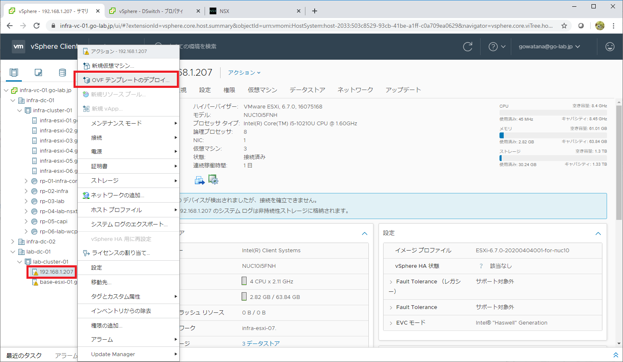Open タグとカスタム属性 submenu
Viewport: 623px width, 362px height.
[x=129, y=296]
